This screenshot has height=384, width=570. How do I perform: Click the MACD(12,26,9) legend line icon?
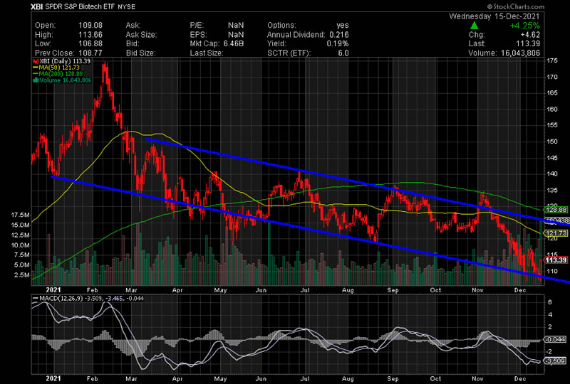coord(33,297)
